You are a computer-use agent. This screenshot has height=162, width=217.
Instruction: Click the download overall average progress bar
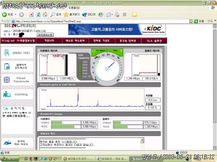[66, 123]
